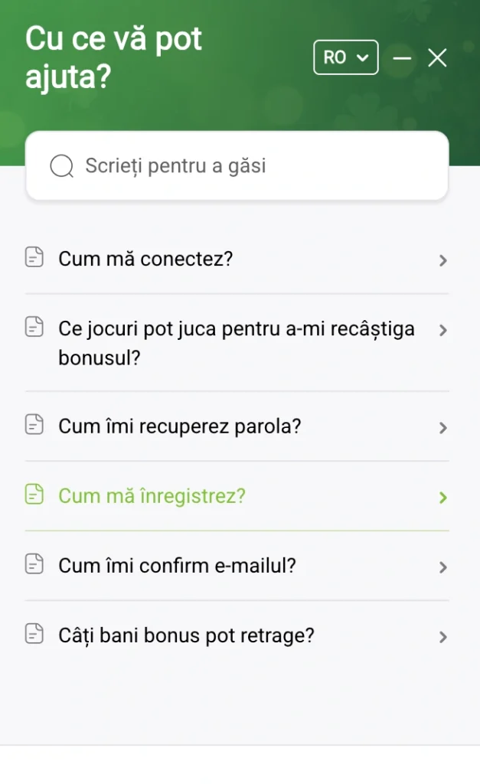This screenshot has height=784, width=480.
Task: Open the RO language dropdown
Action: coord(345,57)
